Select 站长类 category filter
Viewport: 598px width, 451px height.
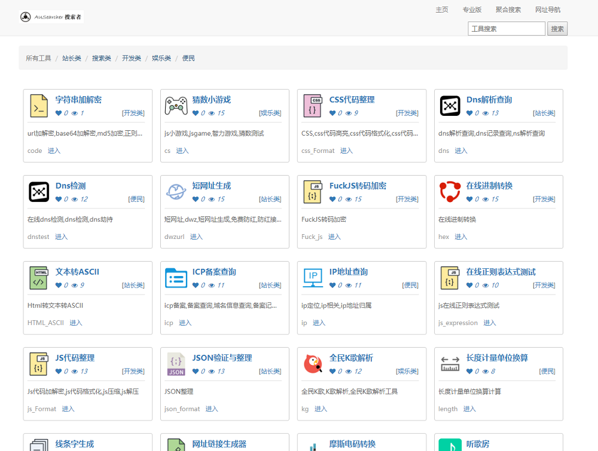pyautogui.click(x=72, y=59)
